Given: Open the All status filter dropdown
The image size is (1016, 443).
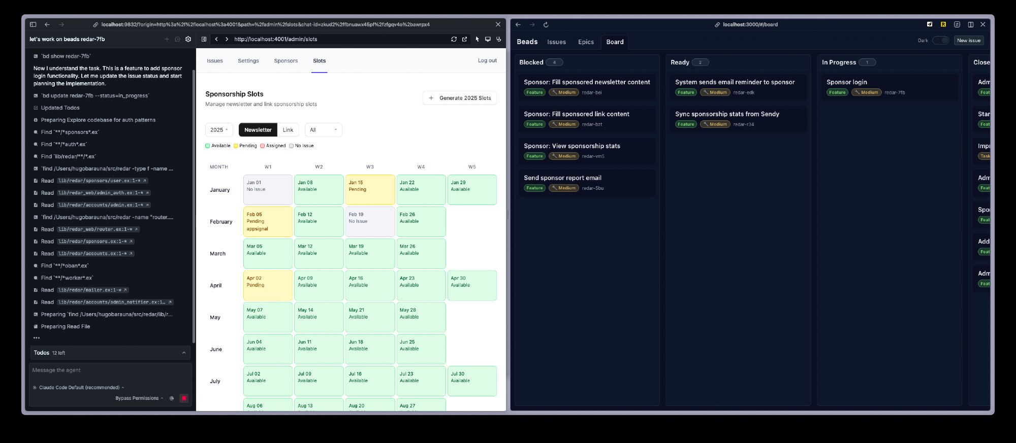Looking at the screenshot, I should (x=323, y=130).
